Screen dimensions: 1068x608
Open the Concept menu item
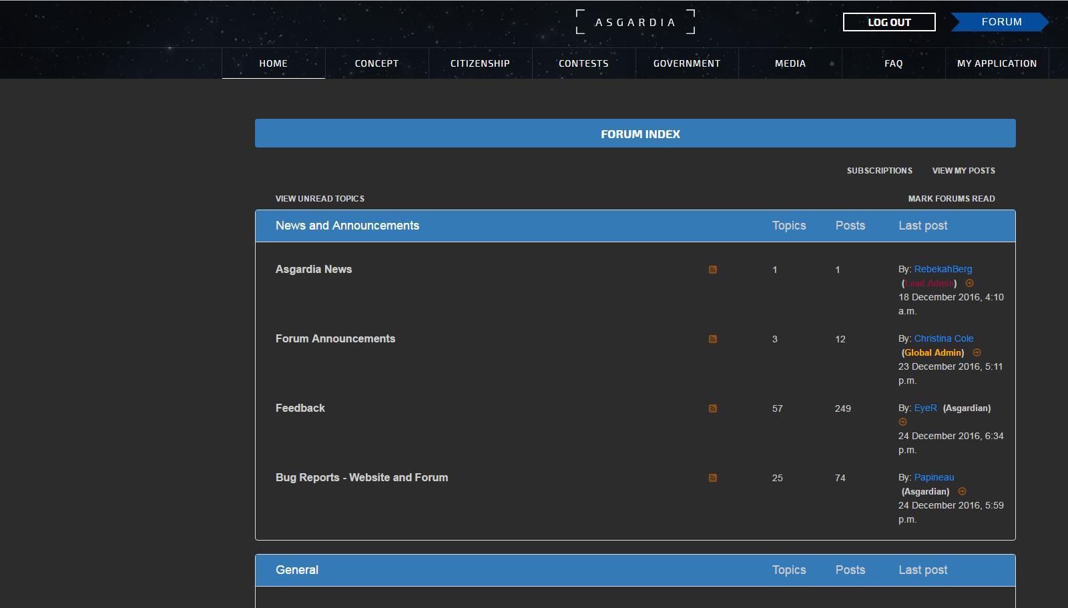click(376, 63)
